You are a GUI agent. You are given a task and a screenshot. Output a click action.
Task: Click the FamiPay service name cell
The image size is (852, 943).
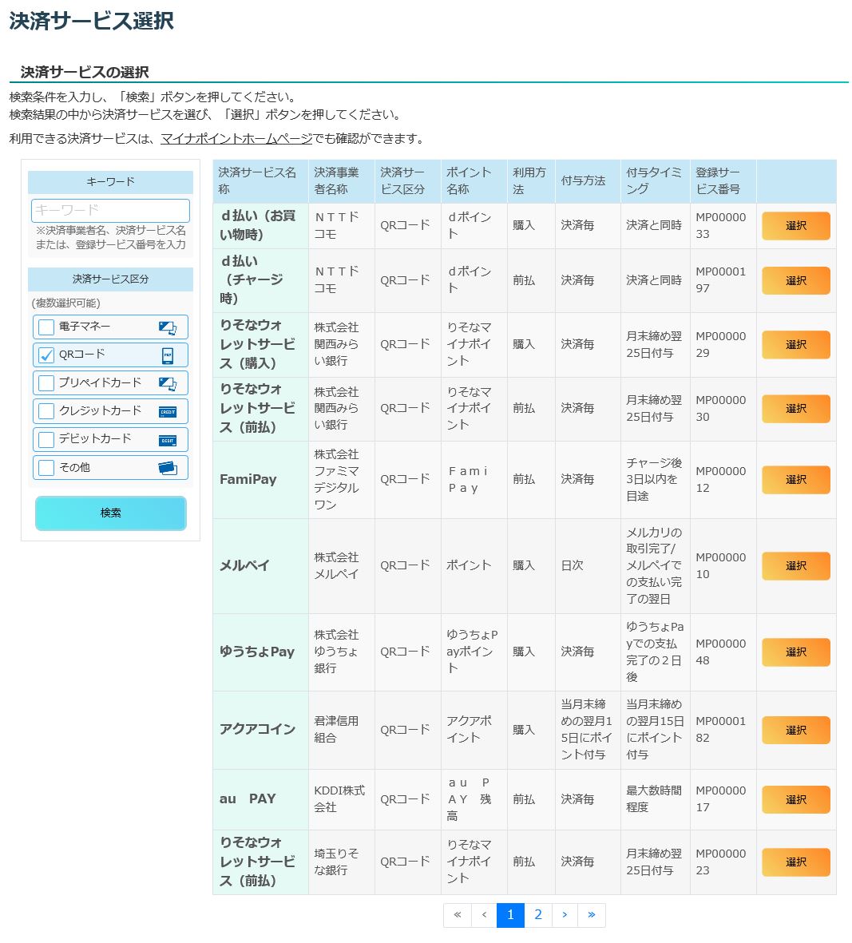click(x=260, y=480)
